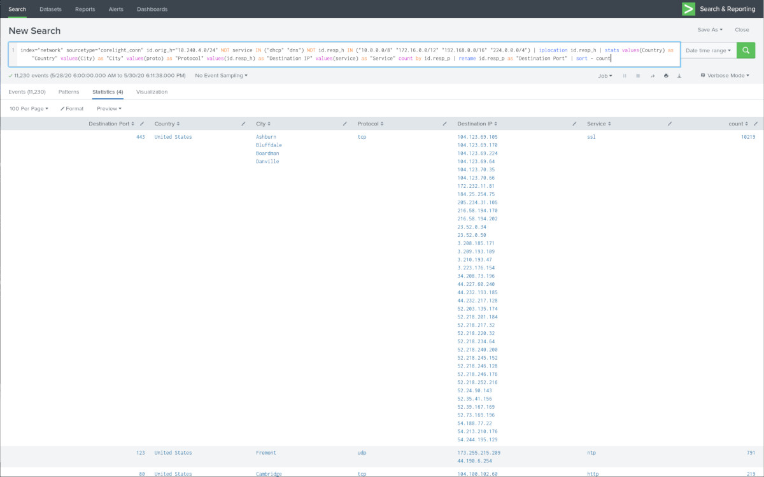The width and height of the screenshot is (764, 477).
Task: Export results with download icon
Action: click(679, 76)
